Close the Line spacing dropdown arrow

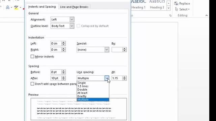107,78
